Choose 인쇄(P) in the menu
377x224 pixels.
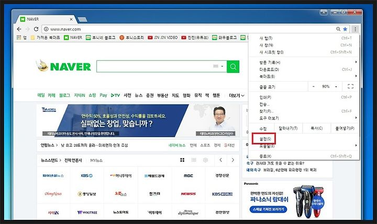304,97
